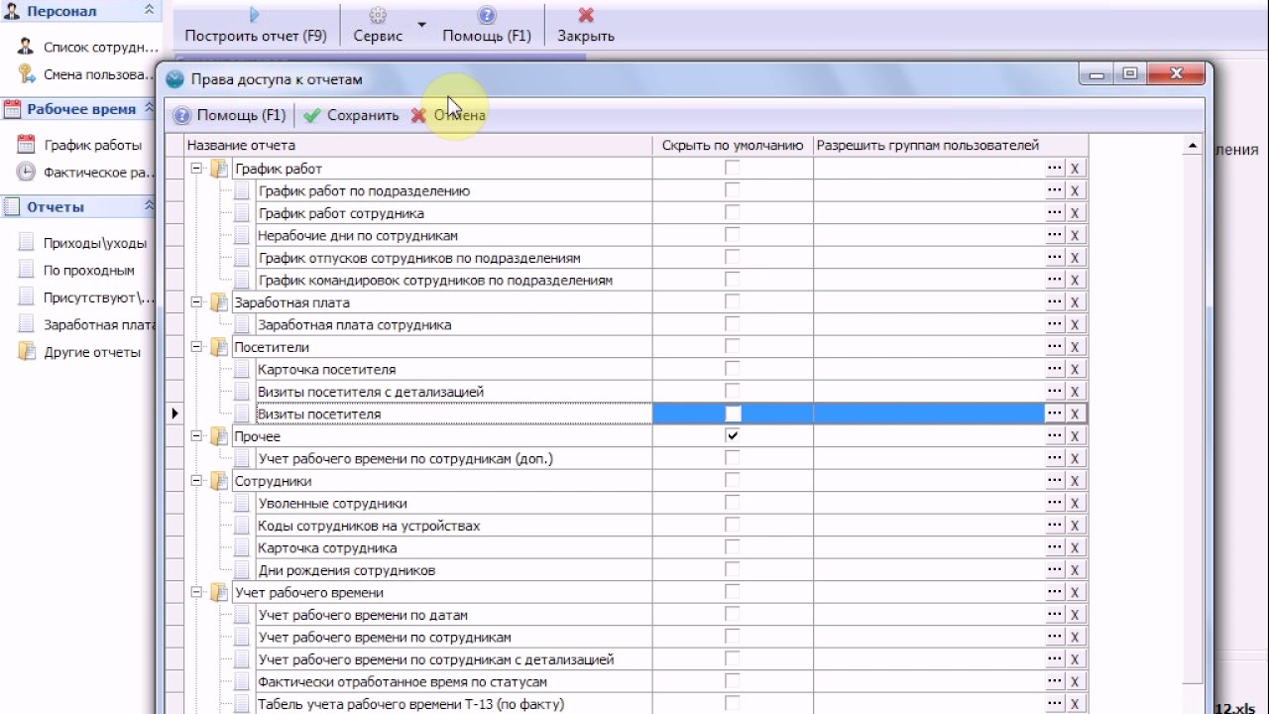Check hide-by-default for График работ сотрудника
The image size is (1269, 714).
coord(733,213)
